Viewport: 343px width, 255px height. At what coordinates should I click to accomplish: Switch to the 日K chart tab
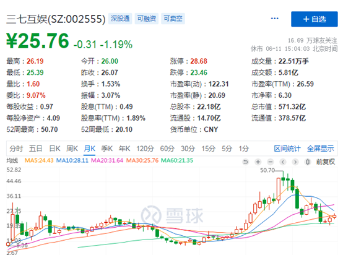(54, 149)
